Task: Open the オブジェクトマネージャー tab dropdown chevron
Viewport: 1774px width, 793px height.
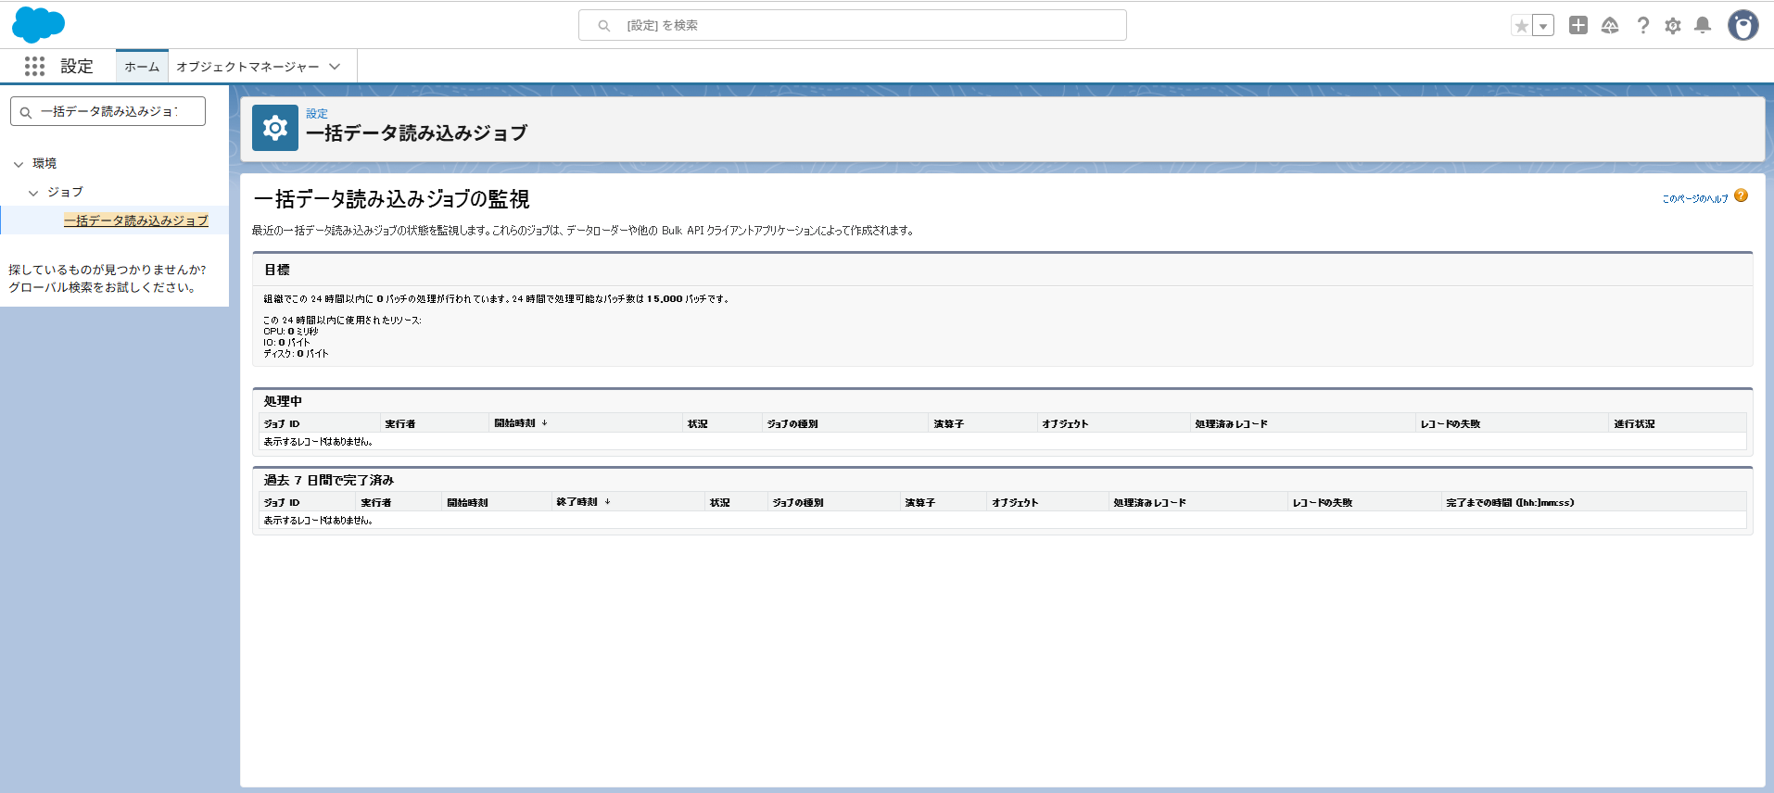Action: pyautogui.click(x=335, y=67)
